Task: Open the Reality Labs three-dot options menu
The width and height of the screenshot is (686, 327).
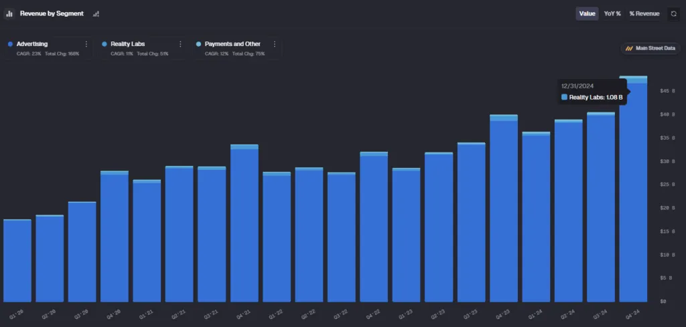Action: click(x=180, y=44)
